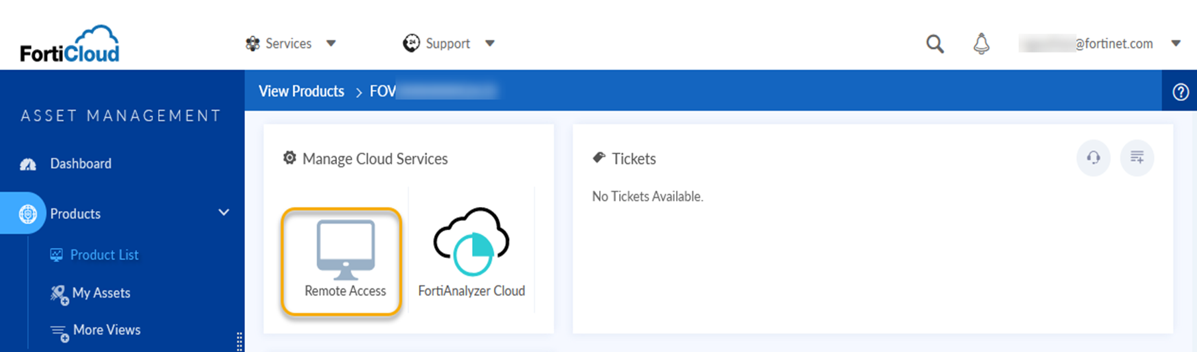The height and width of the screenshot is (352, 1197).
Task: Open the Services menu
Action: pyautogui.click(x=289, y=44)
